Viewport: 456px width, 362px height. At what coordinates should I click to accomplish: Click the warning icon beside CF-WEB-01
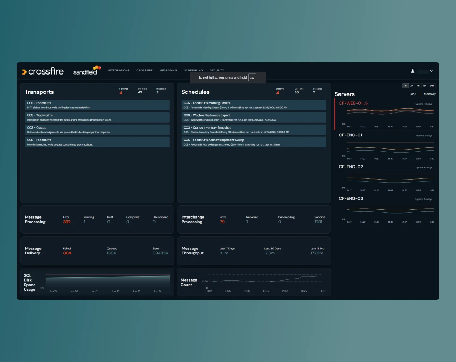[366, 104]
